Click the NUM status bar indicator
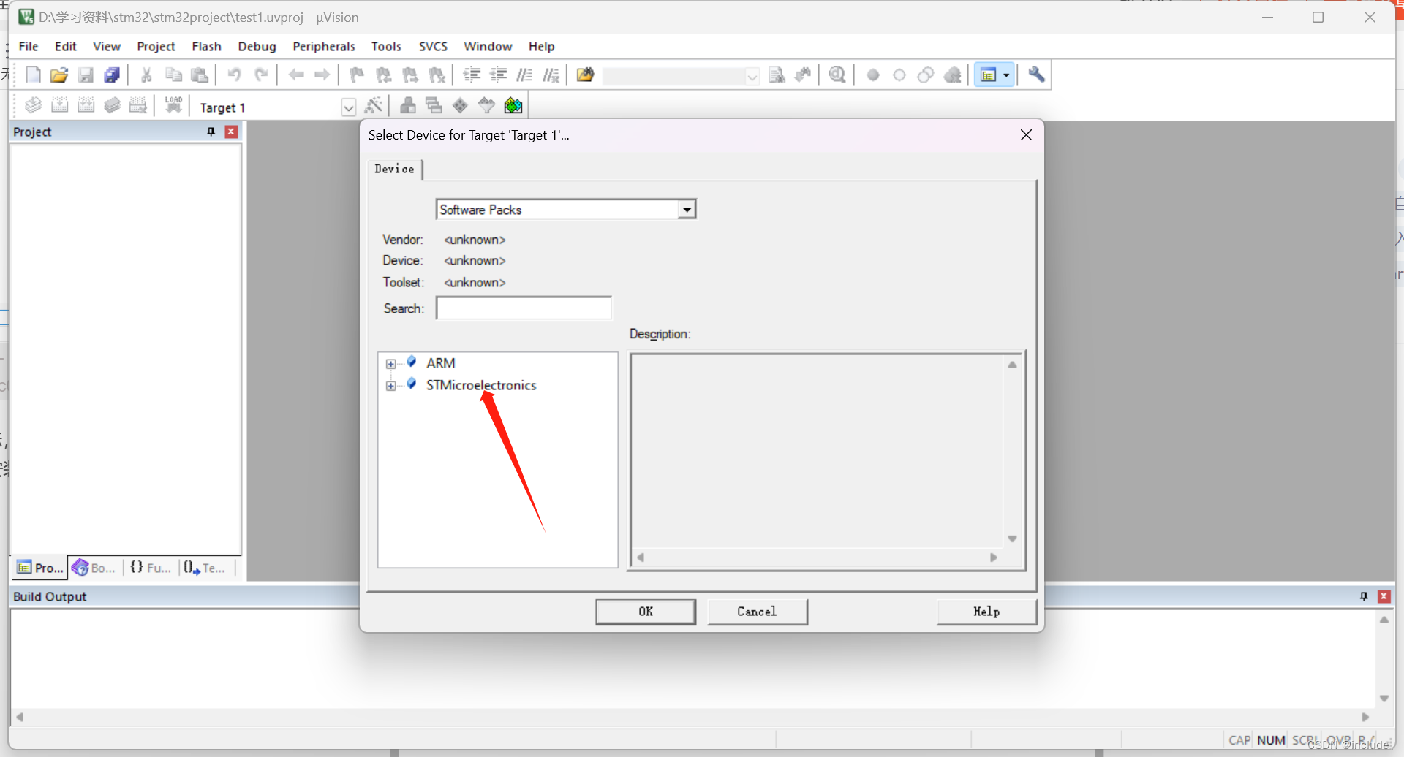1404x757 pixels. coord(1271,740)
